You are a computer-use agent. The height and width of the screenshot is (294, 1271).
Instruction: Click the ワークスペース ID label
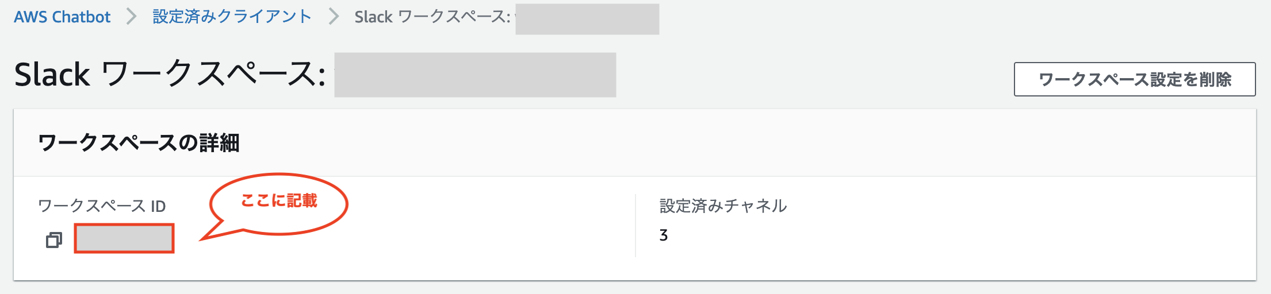102,206
